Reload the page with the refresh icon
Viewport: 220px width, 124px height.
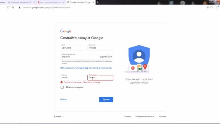point(8,8)
